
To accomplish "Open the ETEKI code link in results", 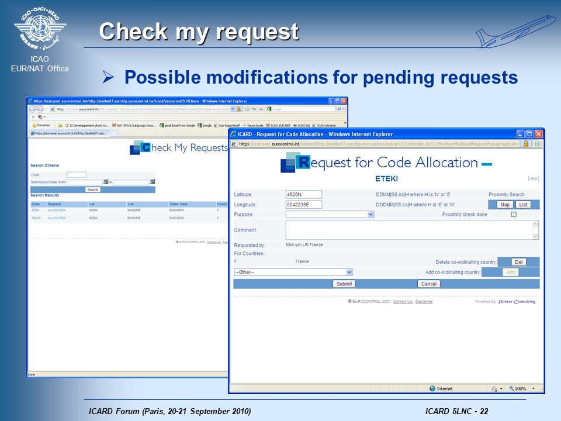I will point(36,210).
